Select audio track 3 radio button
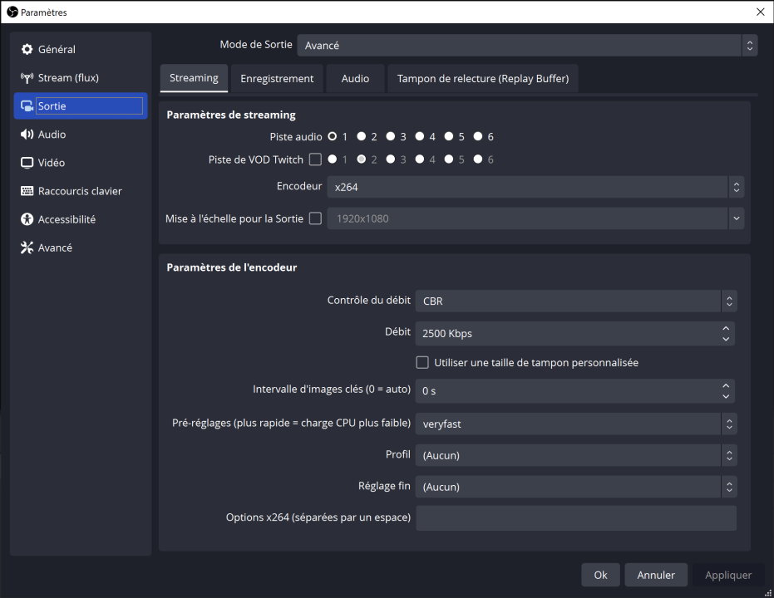Screen dimensions: 774x598 point(390,137)
